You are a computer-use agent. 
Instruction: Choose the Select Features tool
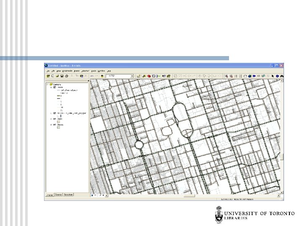263,76
